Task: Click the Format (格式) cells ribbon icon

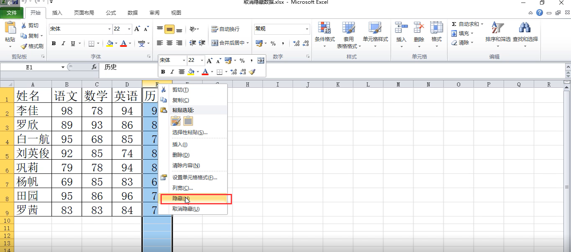Action: click(436, 28)
